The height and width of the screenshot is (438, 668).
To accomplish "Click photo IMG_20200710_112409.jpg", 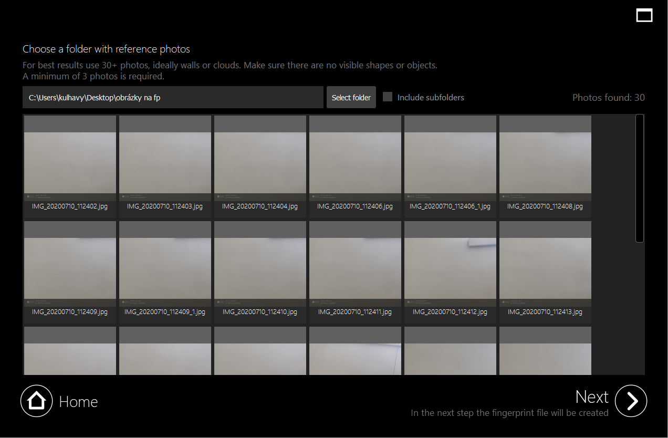I will (70, 268).
